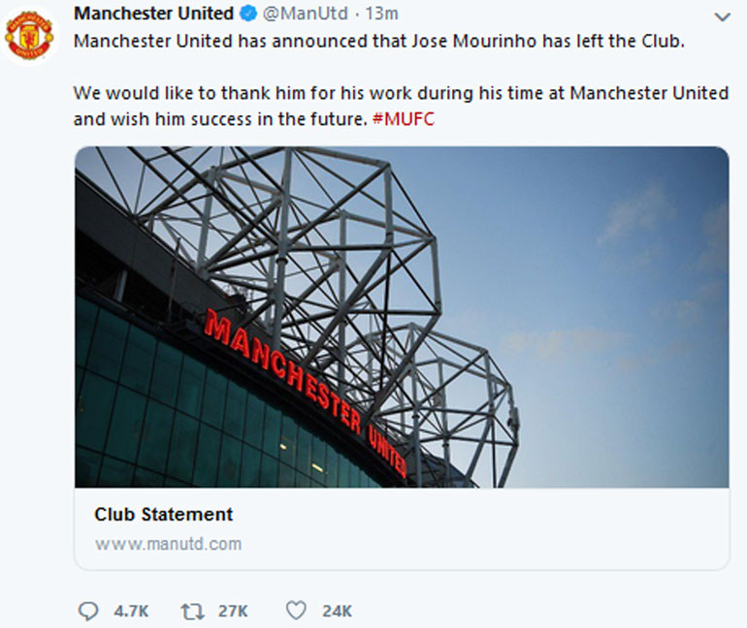Open the Manchester United display name profile link
This screenshot has width=747, height=628.
coord(153,14)
